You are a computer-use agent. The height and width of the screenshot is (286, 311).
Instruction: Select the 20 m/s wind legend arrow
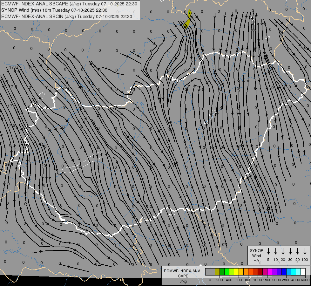[283, 251]
